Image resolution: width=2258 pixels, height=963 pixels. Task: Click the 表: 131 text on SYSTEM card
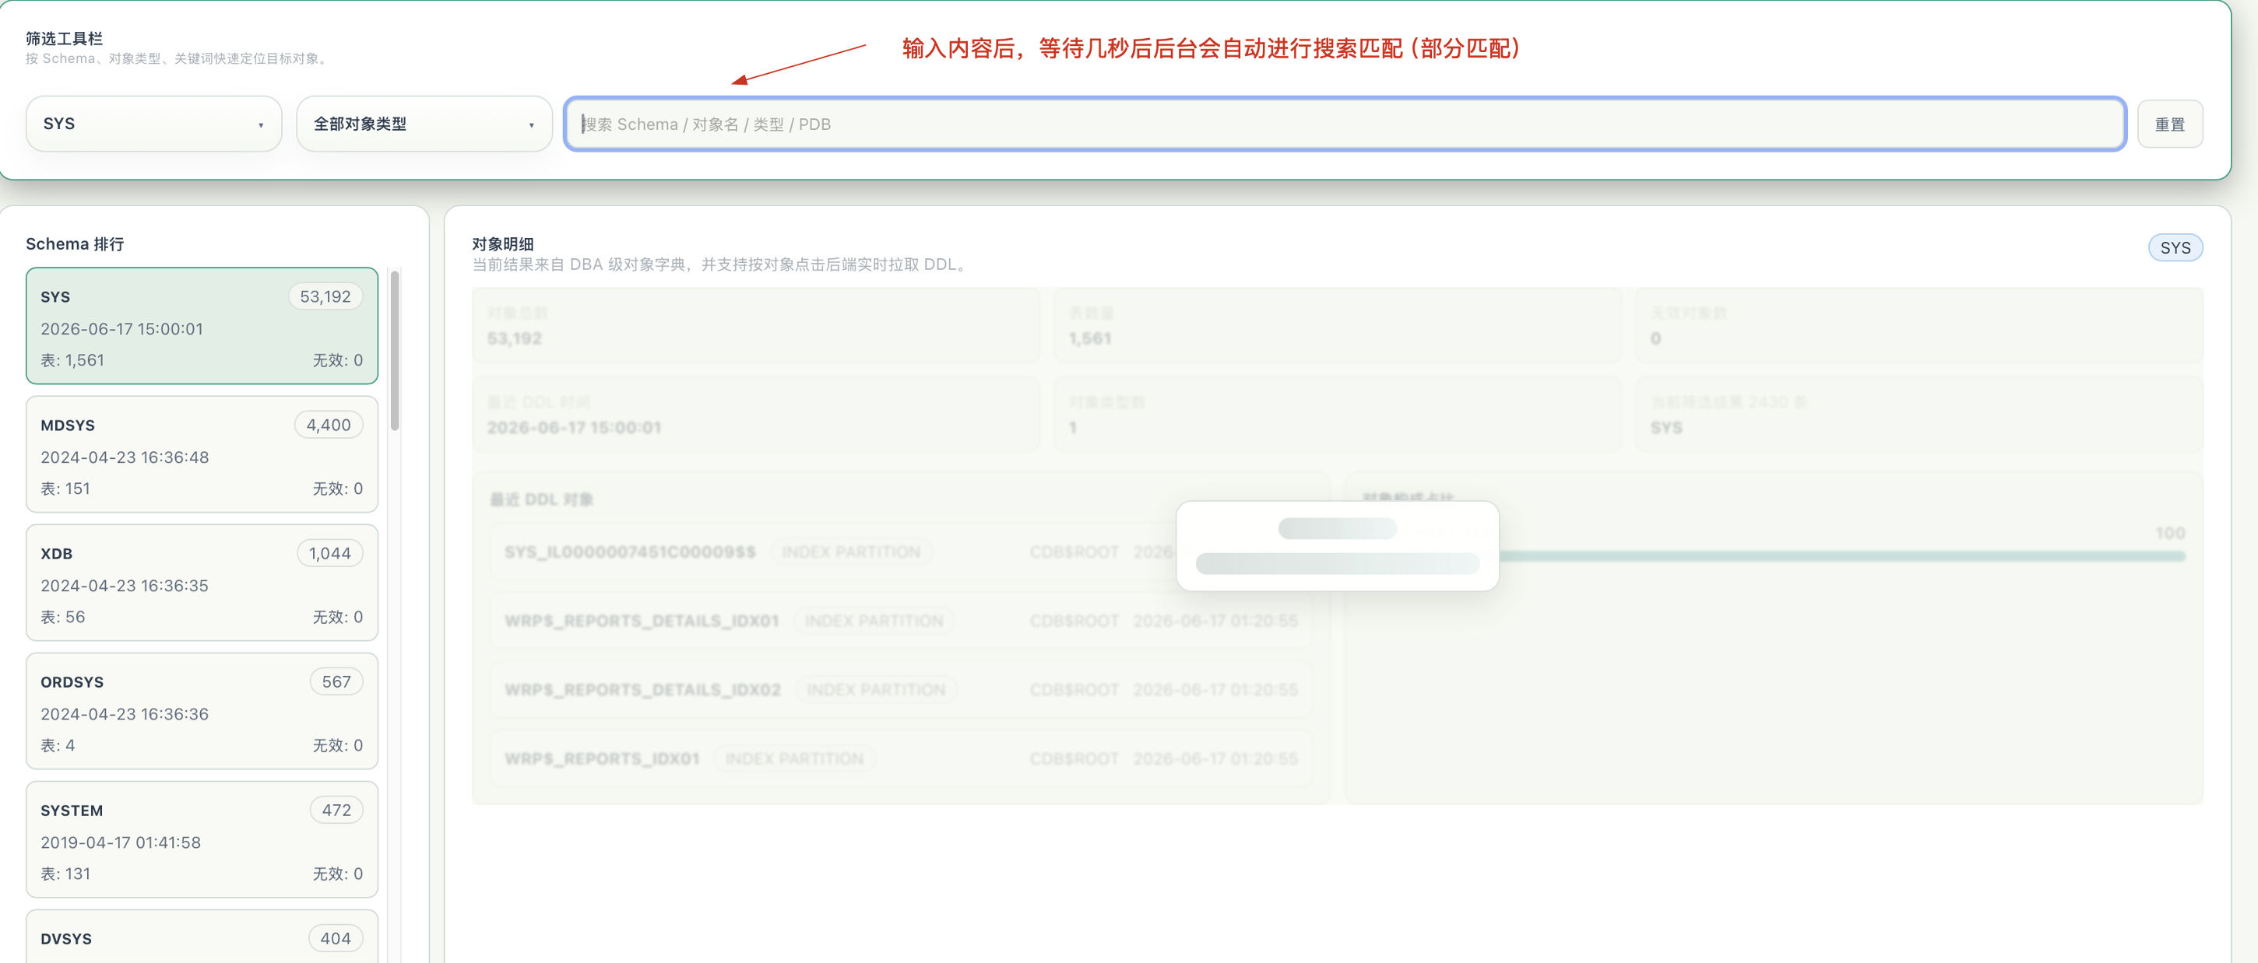pos(65,874)
